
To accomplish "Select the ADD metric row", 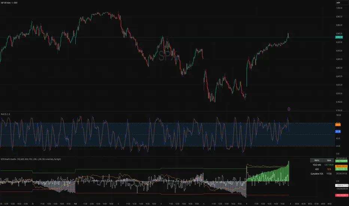I will click(x=322, y=169).
